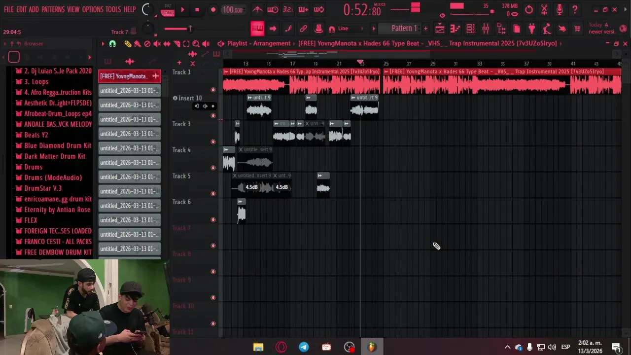
Task: Select the Slice tool in Playlist toolbar
Action: tap(177, 44)
